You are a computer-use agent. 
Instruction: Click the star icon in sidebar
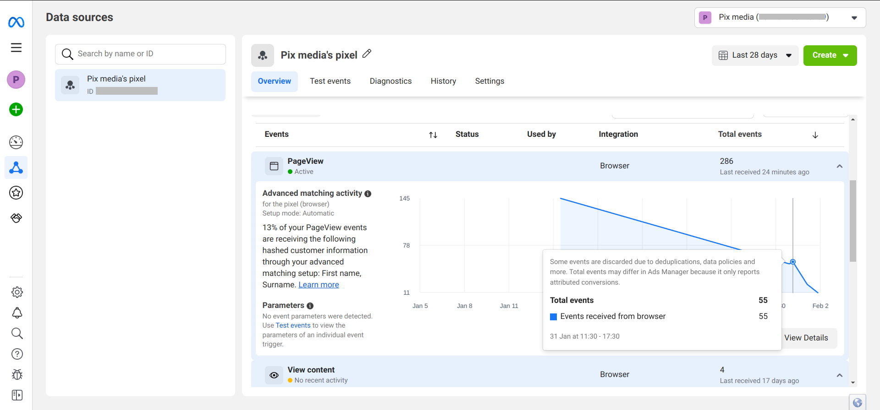(16, 193)
